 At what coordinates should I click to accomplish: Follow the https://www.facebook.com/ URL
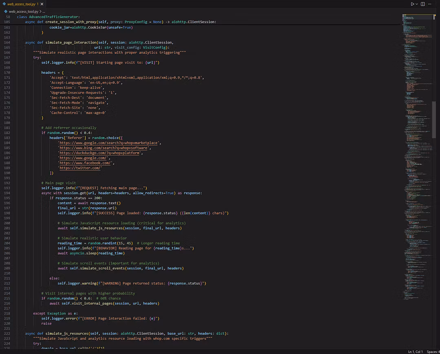(x=85, y=163)
